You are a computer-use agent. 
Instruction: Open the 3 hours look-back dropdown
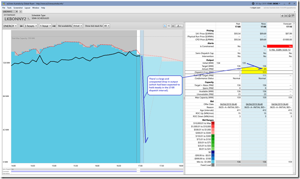point(31,26)
